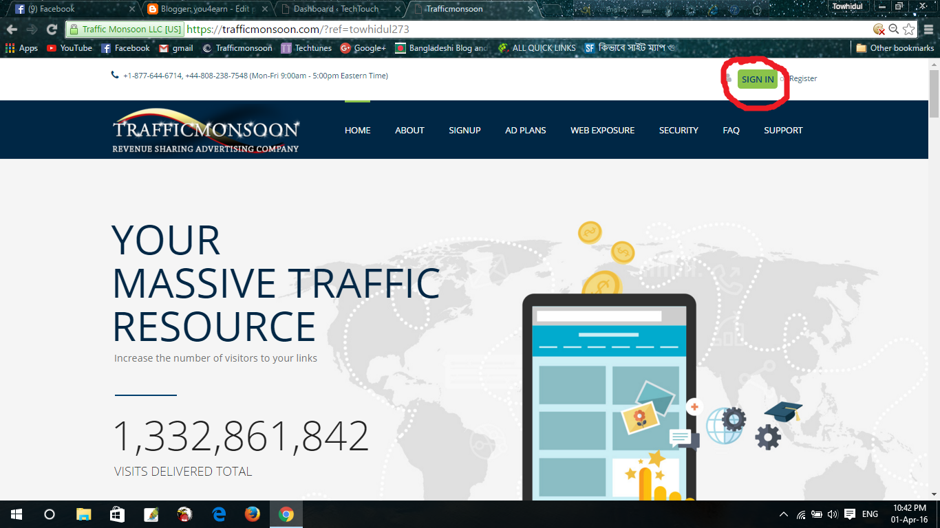
Task: Open the SF Bengali sitemap bookmark
Action: [x=630, y=48]
